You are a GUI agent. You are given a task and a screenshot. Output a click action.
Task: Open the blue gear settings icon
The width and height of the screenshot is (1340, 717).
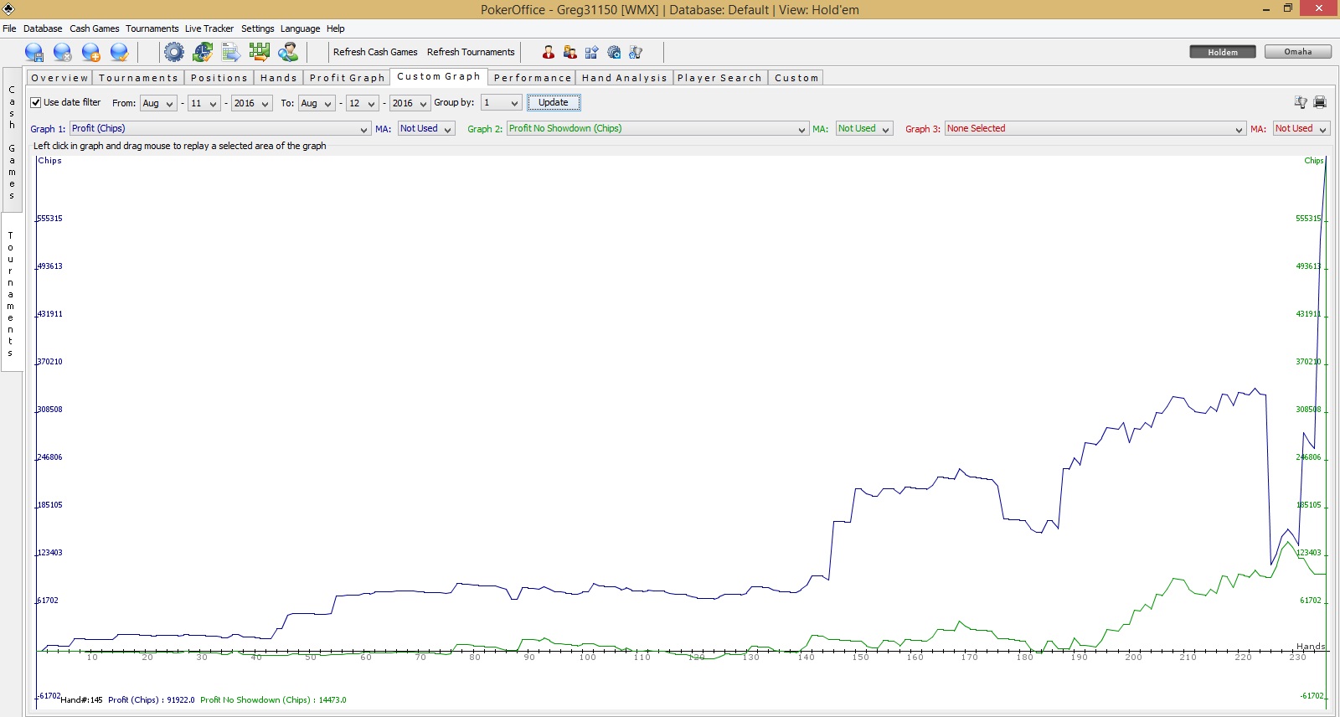click(173, 52)
